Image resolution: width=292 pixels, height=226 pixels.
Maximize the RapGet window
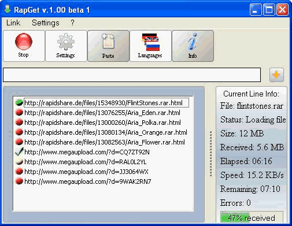(269, 9)
